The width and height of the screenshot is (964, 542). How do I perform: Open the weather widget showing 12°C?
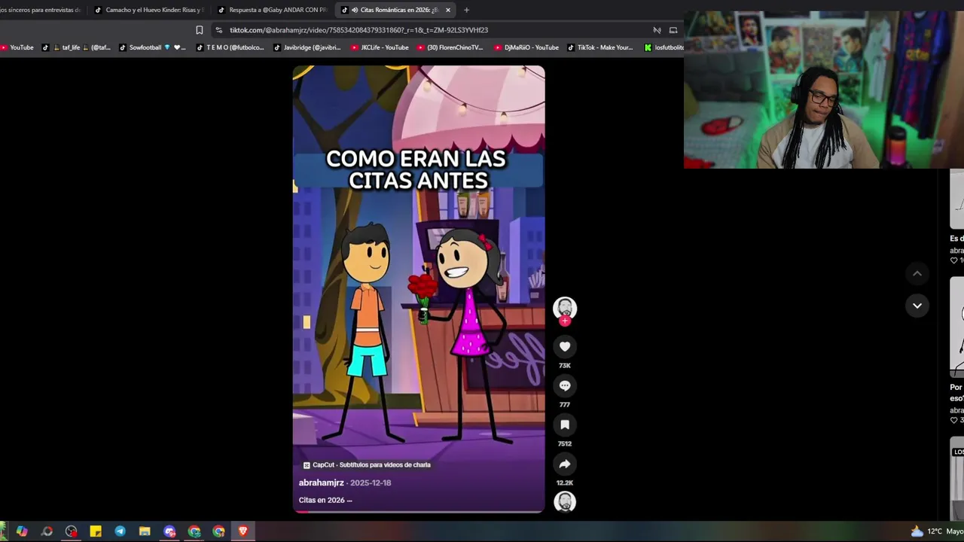coord(937,531)
